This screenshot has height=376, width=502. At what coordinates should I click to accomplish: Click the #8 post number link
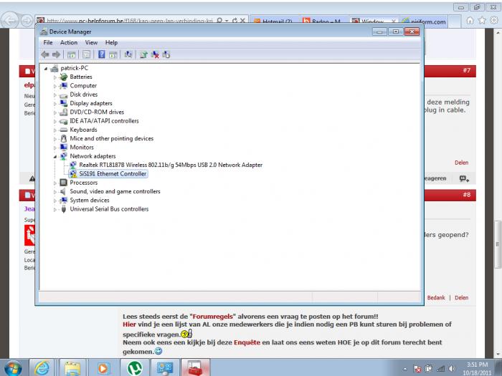[x=466, y=194]
